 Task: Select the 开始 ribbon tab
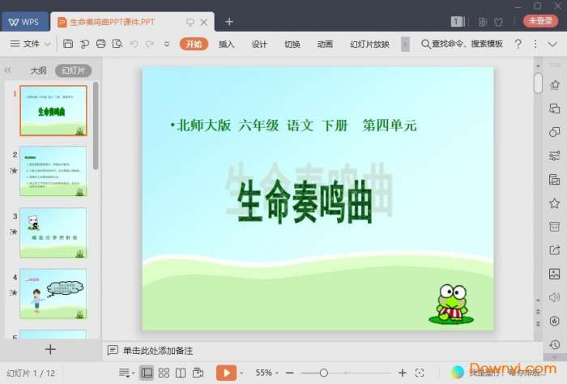click(x=194, y=44)
